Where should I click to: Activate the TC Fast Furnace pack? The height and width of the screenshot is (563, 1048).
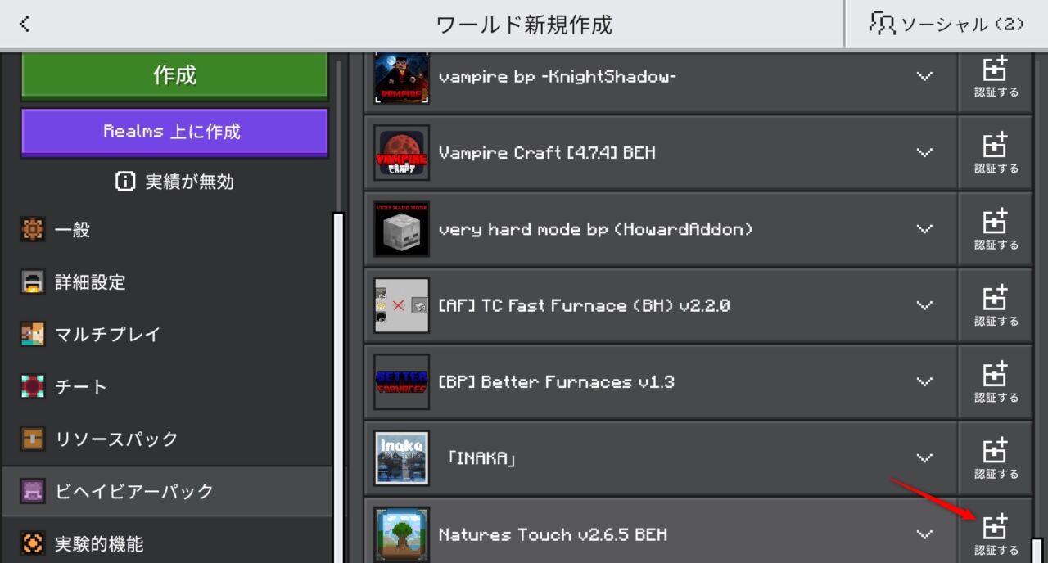[996, 305]
